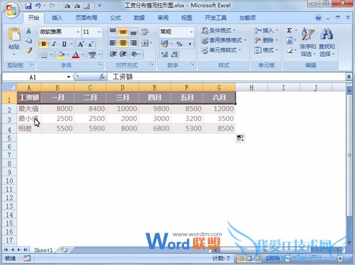Image resolution: width=355 pixels, height=265 pixels.
Task: Switch to Page Break Preview view
Action: [257, 258]
